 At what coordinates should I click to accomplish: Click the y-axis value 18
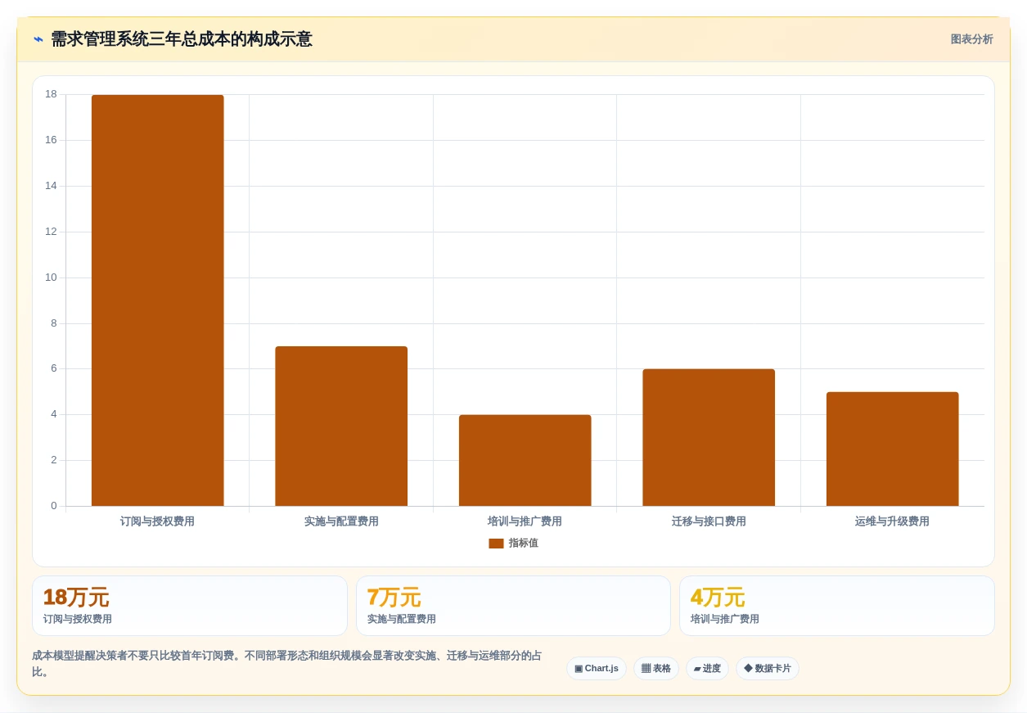[51, 94]
